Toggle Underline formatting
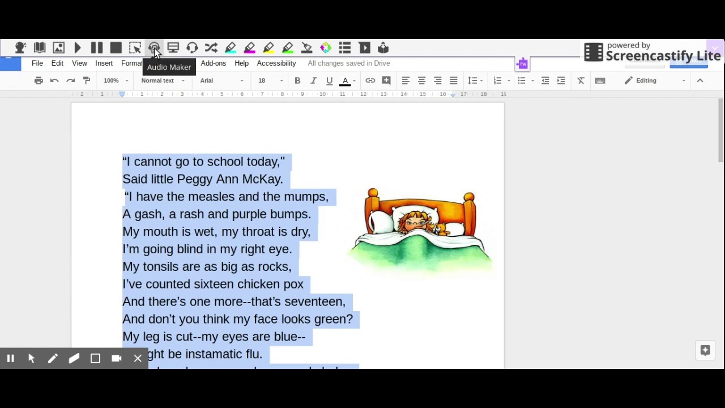Viewport: 725px width, 408px height. pyautogui.click(x=329, y=80)
